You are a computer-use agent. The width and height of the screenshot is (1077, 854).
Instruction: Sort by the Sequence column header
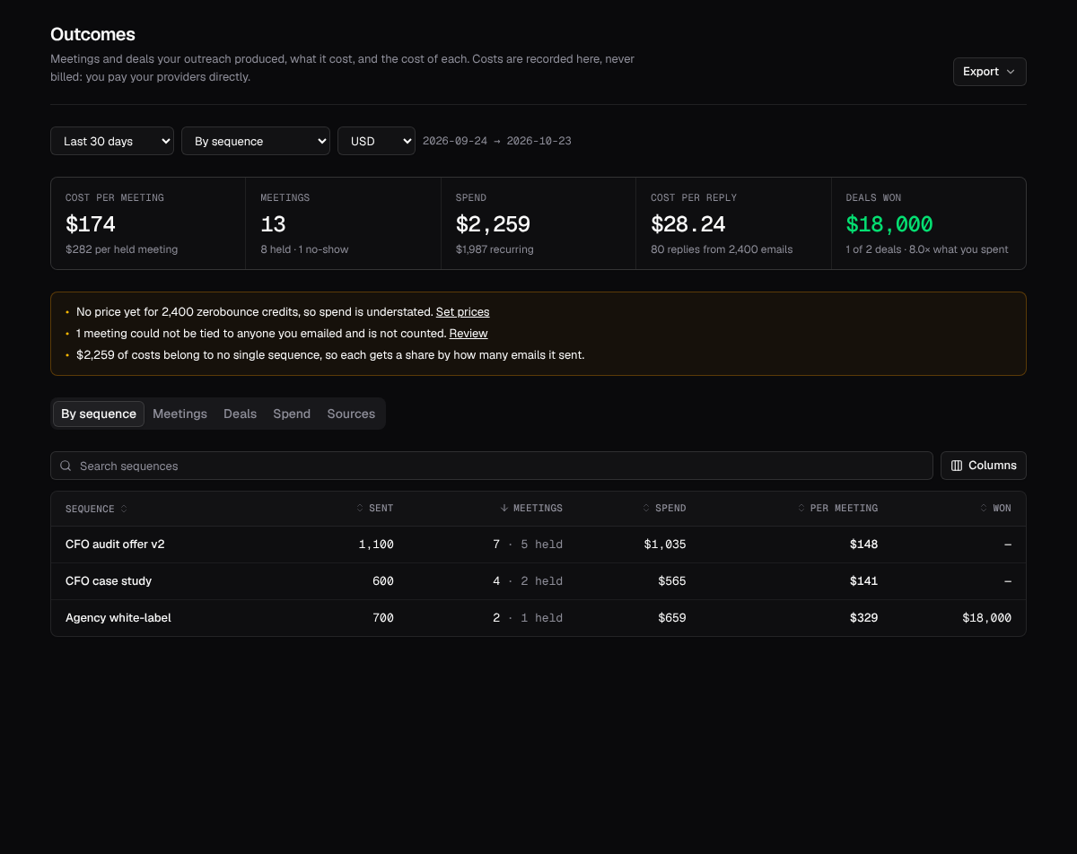[x=96, y=509]
